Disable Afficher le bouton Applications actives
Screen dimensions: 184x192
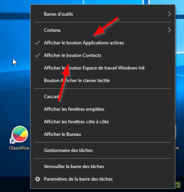pyautogui.click(x=103, y=43)
